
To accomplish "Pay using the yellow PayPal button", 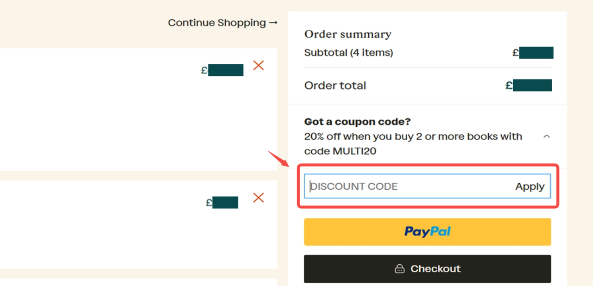I will click(427, 231).
